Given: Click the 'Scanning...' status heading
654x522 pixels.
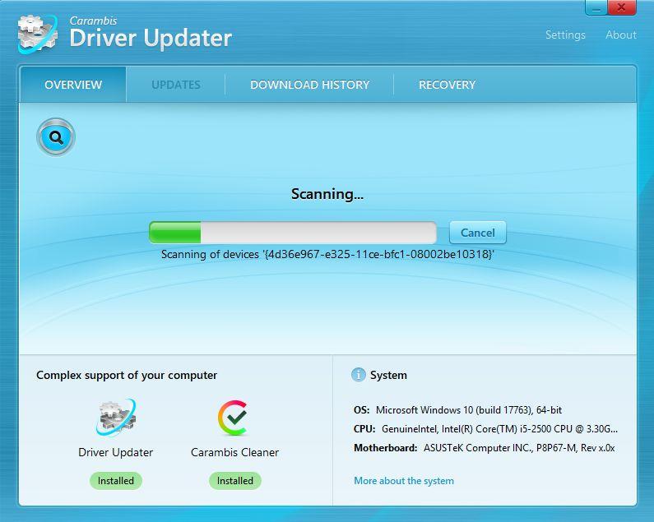Looking at the screenshot, I should pos(327,194).
